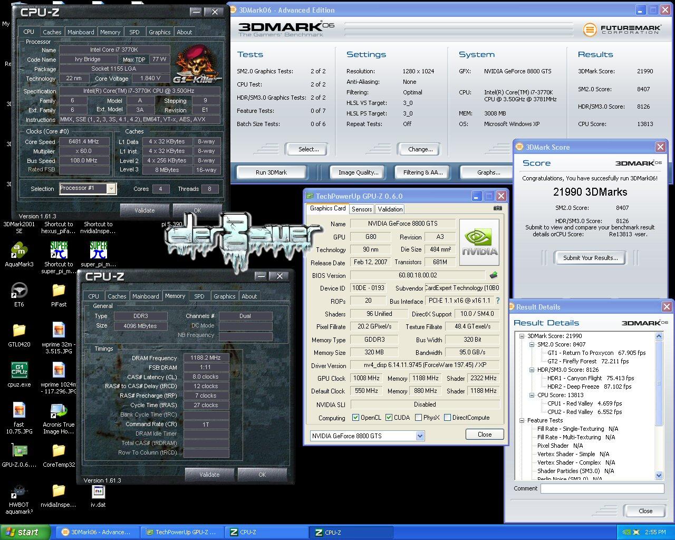Collapse the HDR/SM3.0 Score: 8126 tree node
The image size is (675, 540).
(x=532, y=370)
